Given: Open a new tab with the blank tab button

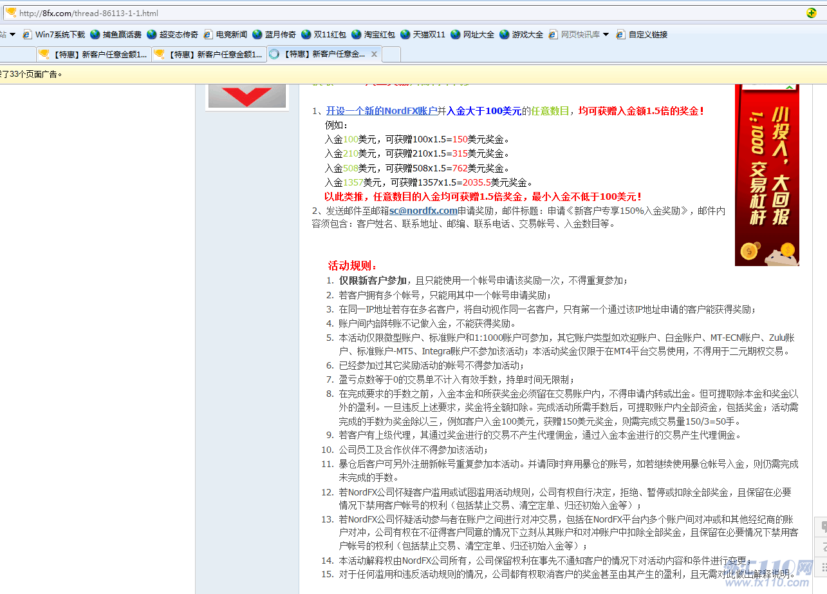Looking at the screenshot, I should [391, 54].
